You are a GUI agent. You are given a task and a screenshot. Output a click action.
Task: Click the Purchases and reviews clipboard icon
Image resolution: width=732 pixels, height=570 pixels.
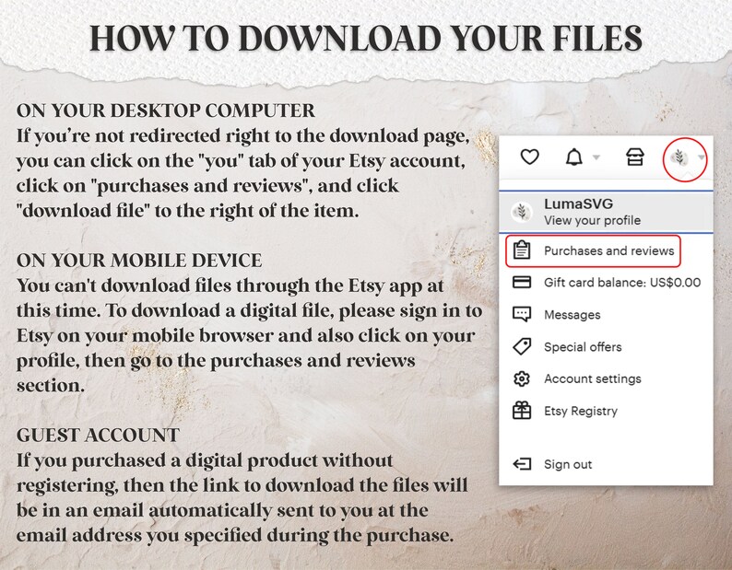coord(522,250)
